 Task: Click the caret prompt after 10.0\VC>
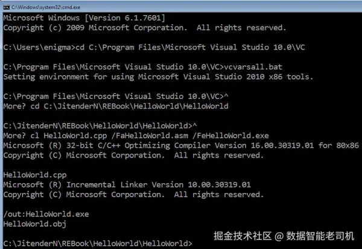(x=226, y=95)
